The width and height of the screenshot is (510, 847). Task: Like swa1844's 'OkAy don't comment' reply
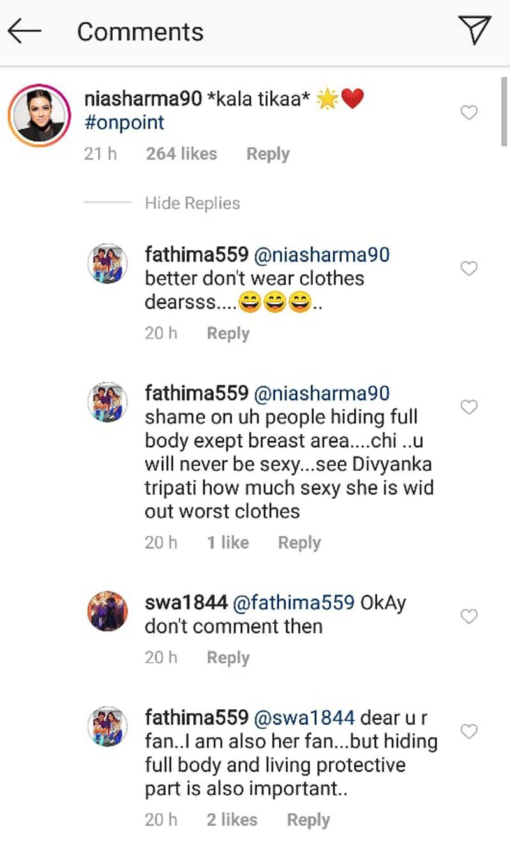[x=469, y=616]
